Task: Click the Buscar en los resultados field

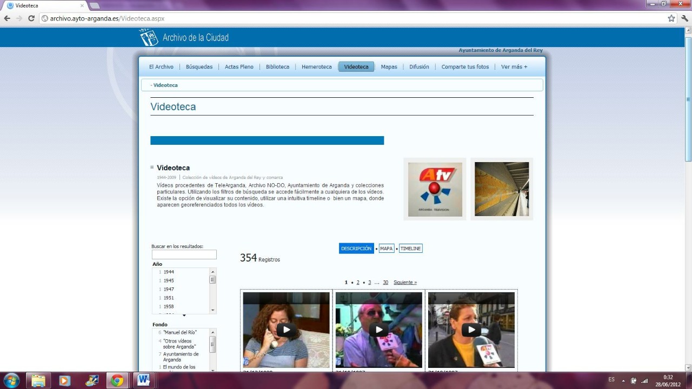Action: tap(184, 254)
